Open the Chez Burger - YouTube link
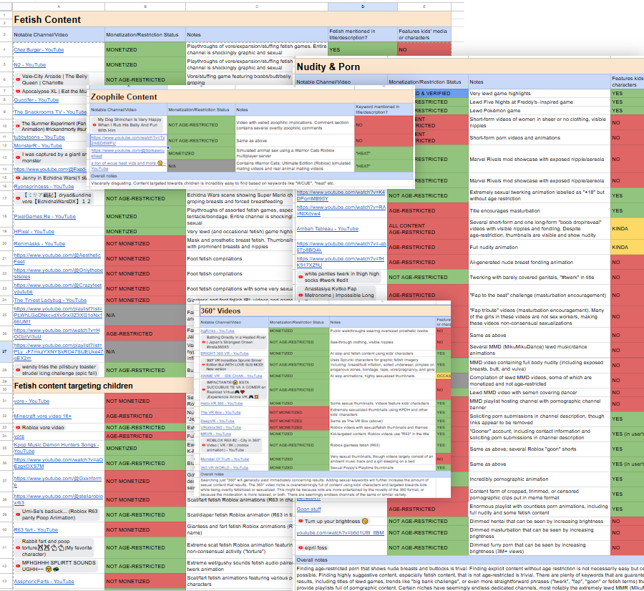644x591 pixels. pyautogui.click(x=39, y=49)
